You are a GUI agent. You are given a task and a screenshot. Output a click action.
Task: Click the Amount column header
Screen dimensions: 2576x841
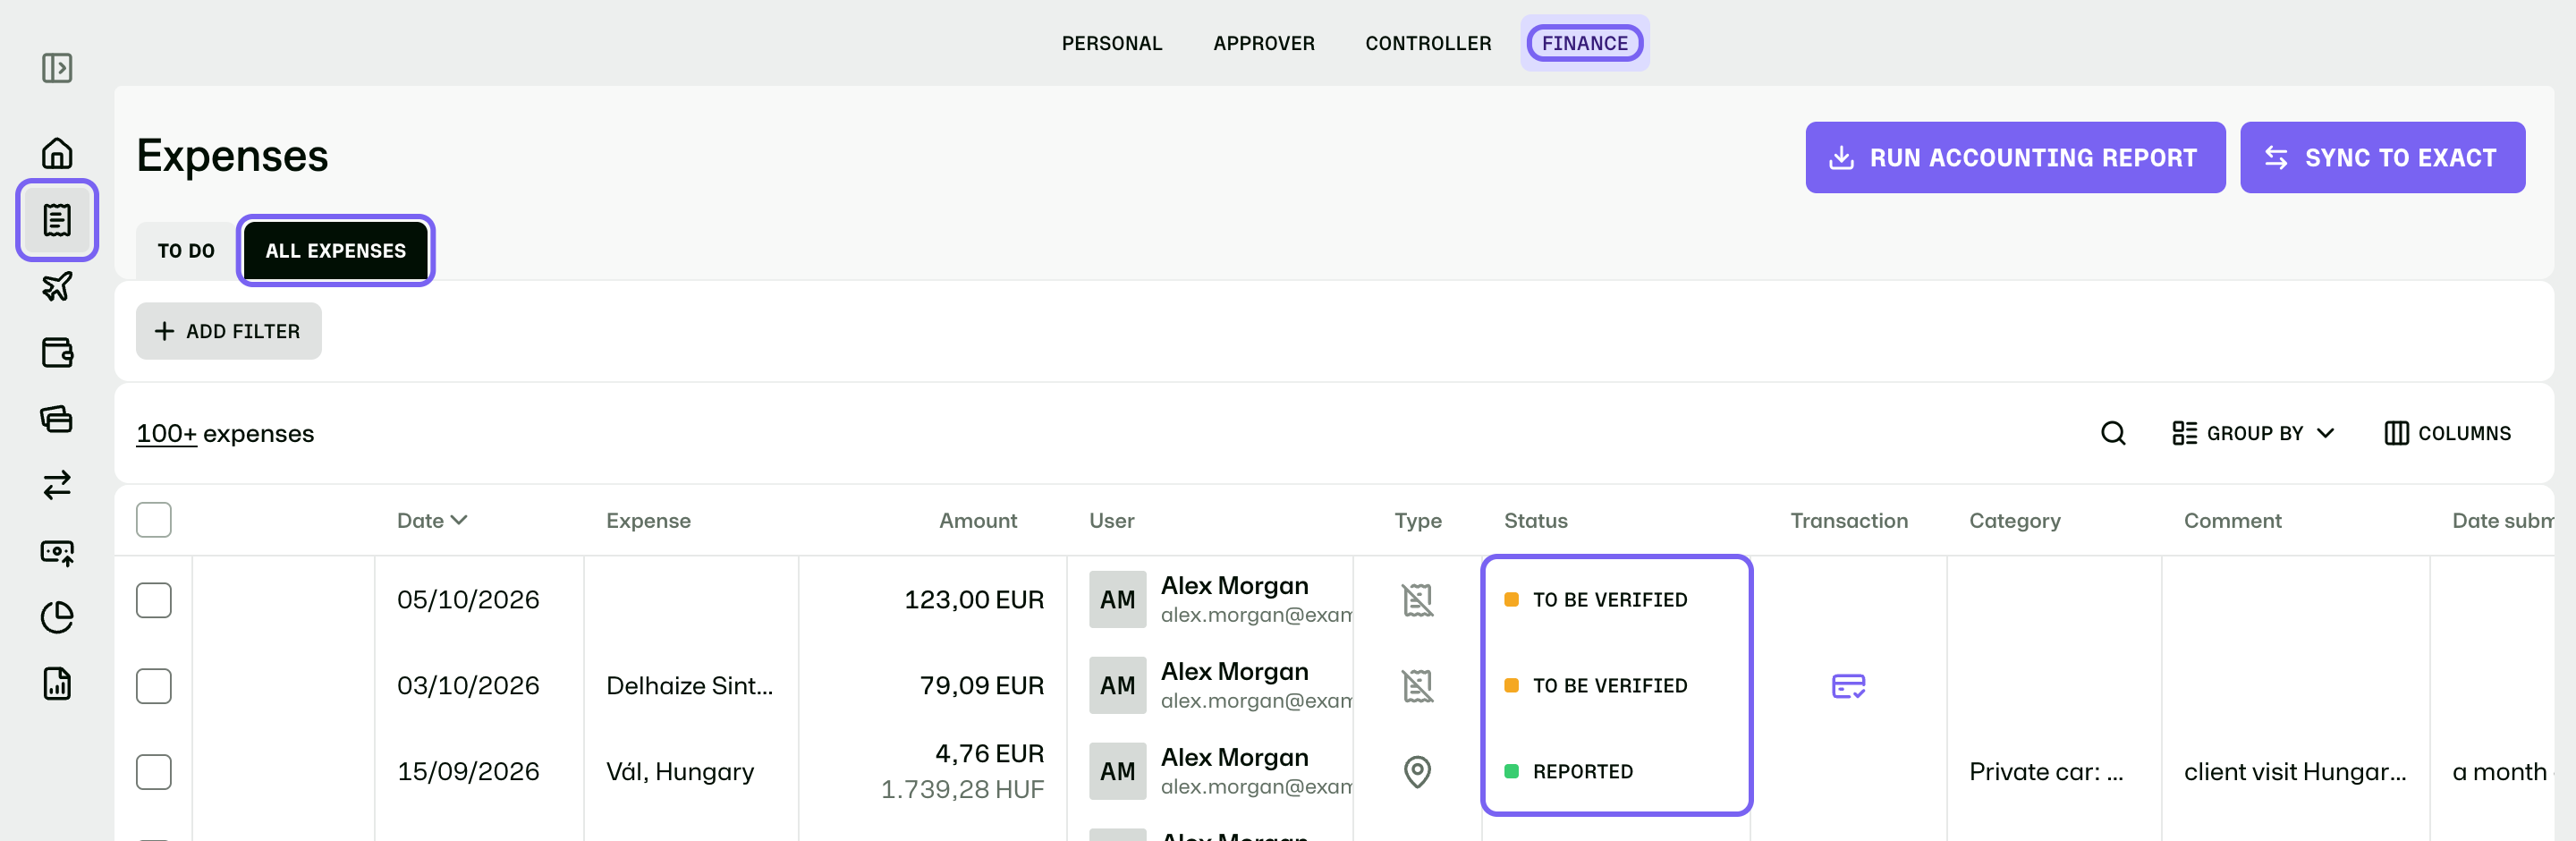(x=977, y=520)
